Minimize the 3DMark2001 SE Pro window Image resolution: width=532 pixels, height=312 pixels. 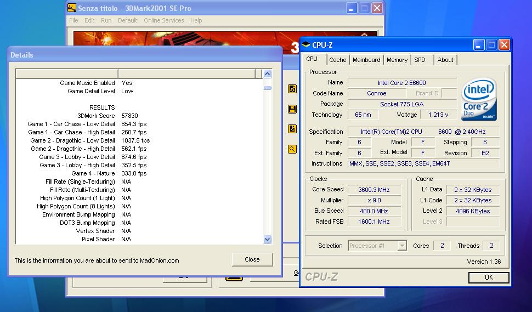point(352,8)
